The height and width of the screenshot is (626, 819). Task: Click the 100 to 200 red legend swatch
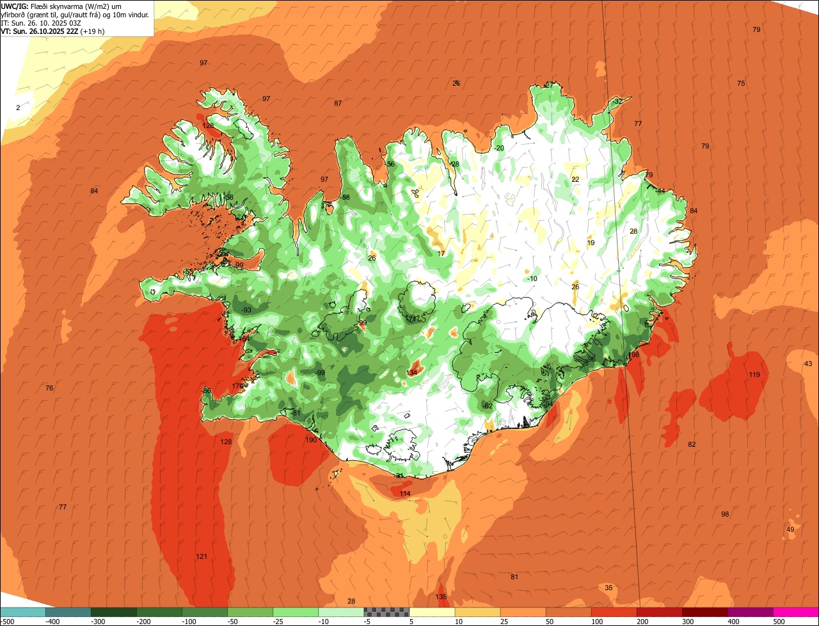[x=614, y=612]
